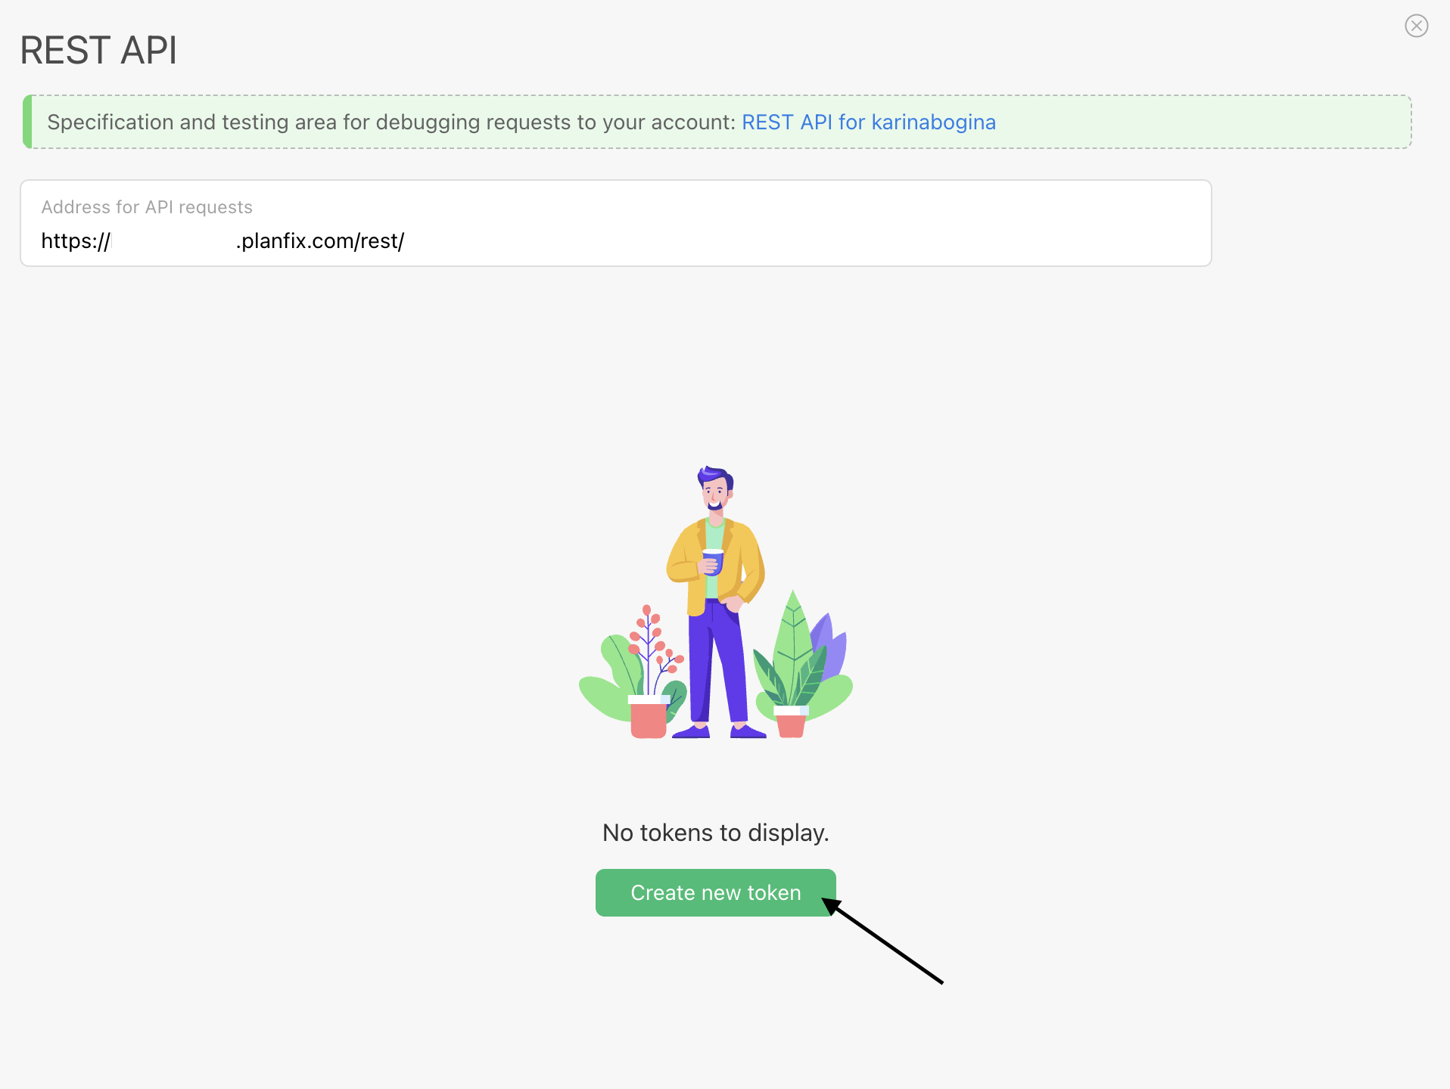Viewport: 1450px width, 1089px height.
Task: Close the REST API dialog
Action: pyautogui.click(x=1416, y=26)
